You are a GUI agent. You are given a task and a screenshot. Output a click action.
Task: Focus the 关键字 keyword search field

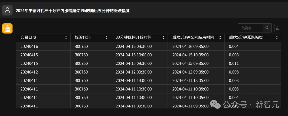click(x=250, y=28)
